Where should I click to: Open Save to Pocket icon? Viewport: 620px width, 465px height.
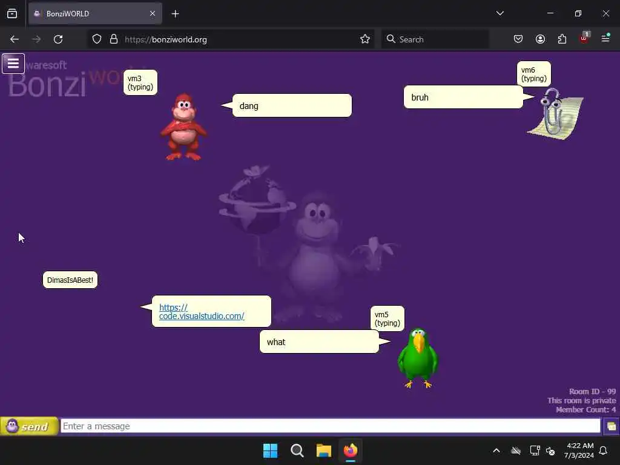[x=518, y=39]
